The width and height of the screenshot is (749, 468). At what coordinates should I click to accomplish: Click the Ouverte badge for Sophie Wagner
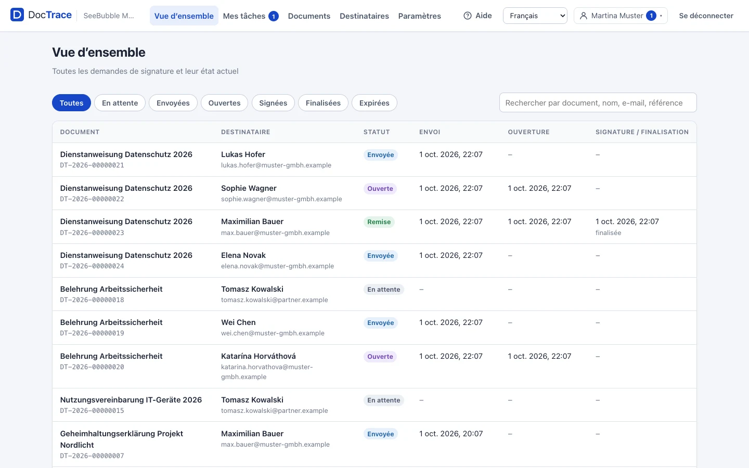pos(380,189)
